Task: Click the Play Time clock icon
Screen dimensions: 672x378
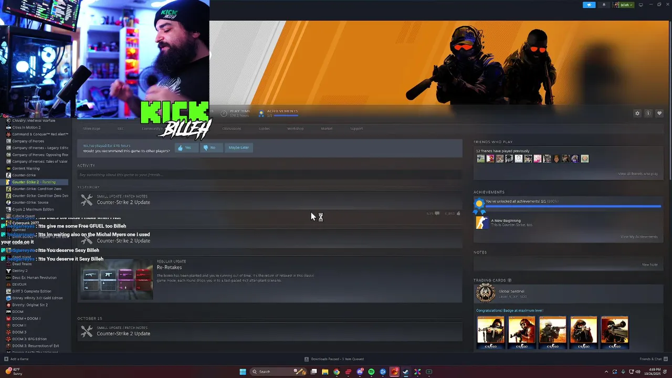Action: 224,113
